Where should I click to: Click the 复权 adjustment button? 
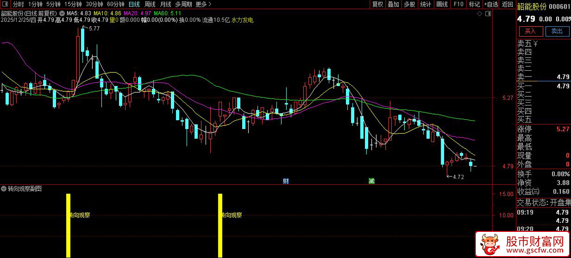point(378,4)
